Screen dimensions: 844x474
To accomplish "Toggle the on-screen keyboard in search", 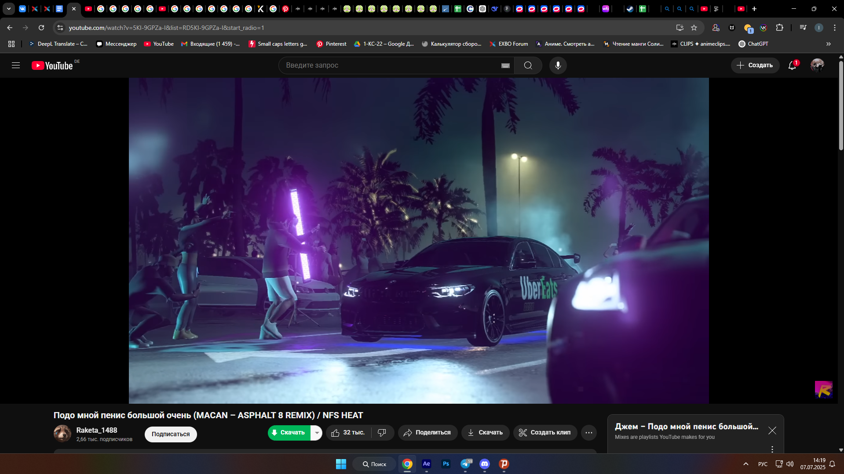I will (505, 65).
